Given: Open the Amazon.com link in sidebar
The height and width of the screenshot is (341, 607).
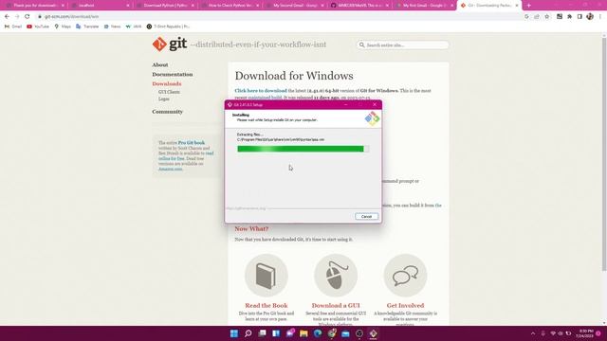Looking at the screenshot, I should click(171, 169).
